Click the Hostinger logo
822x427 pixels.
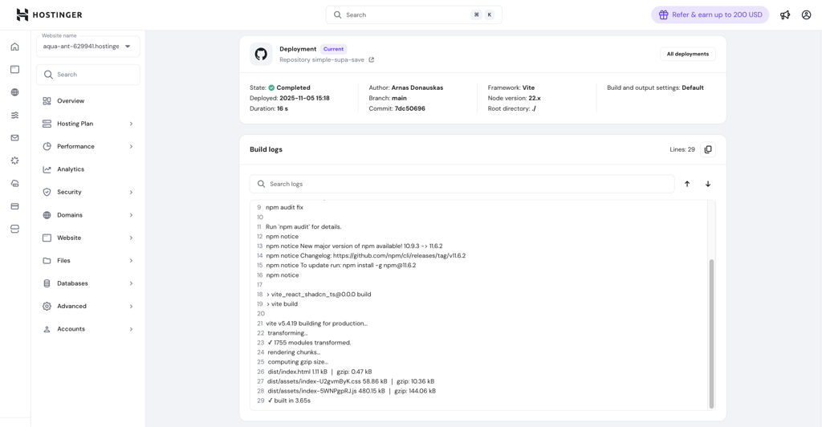point(49,14)
